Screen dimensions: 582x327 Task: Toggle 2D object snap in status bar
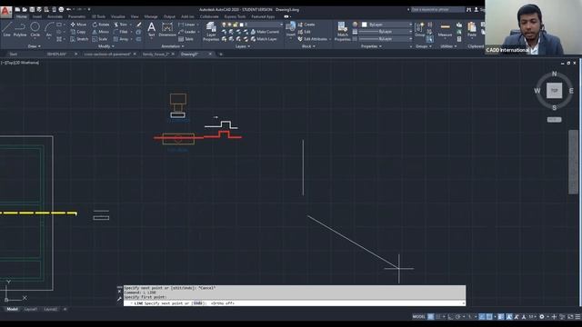489,317
